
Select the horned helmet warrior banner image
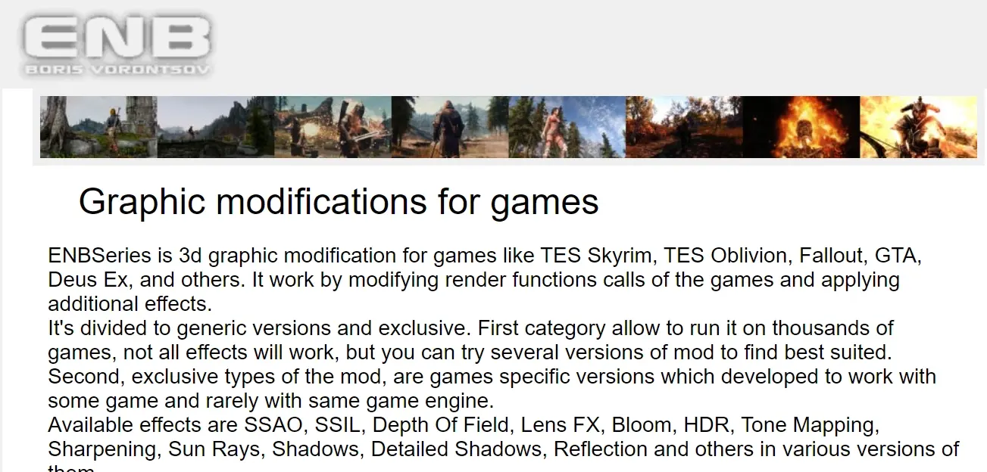tap(918, 127)
